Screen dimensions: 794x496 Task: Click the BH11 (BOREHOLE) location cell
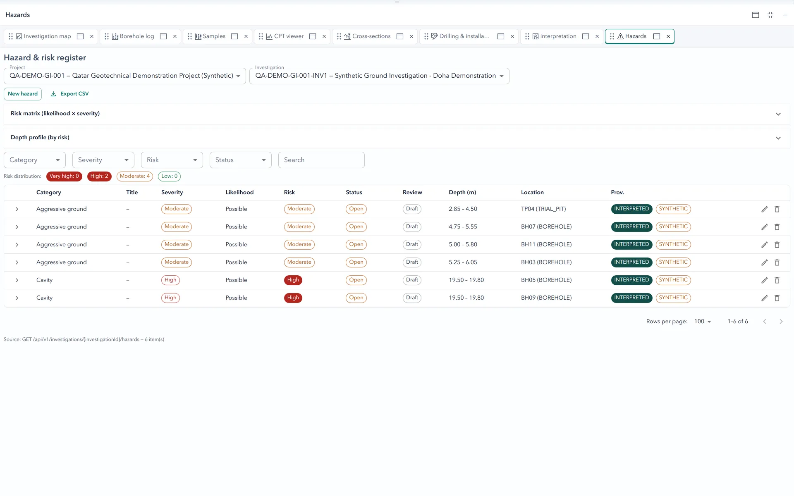click(546, 245)
